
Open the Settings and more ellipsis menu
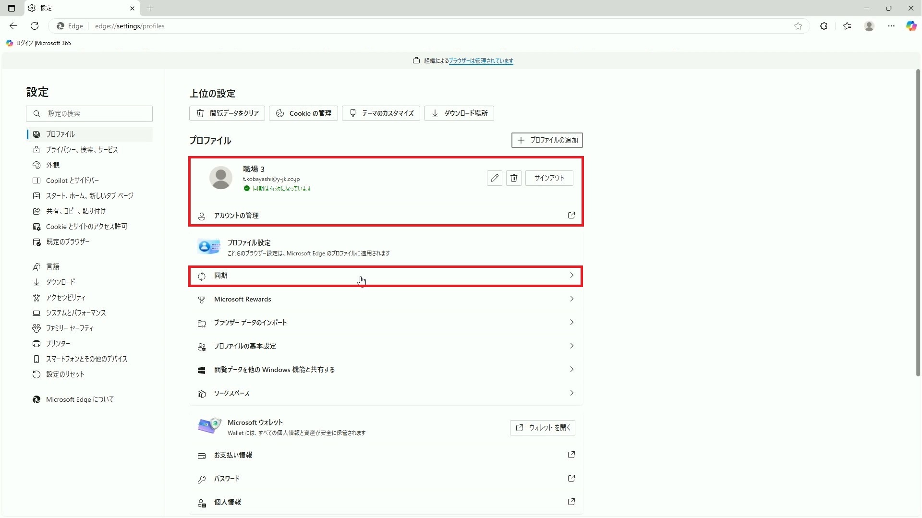click(x=891, y=26)
